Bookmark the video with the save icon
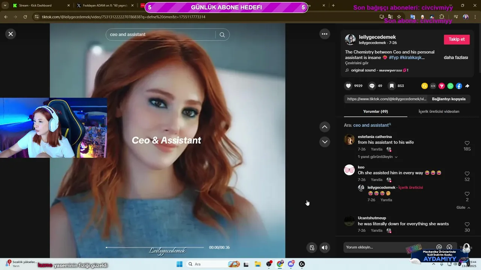 (x=392, y=86)
